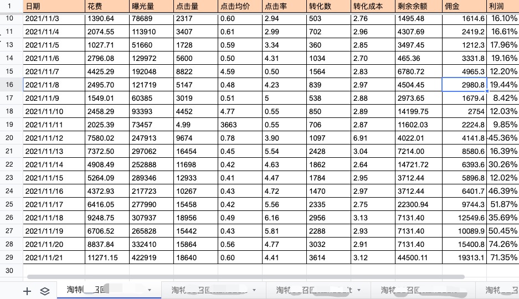Select the cell containing 4.59
Viewport: 519px width, 299px height.
click(x=240, y=71)
